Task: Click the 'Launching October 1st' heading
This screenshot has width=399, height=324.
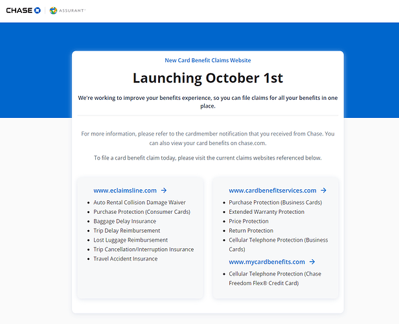Action: point(207,78)
